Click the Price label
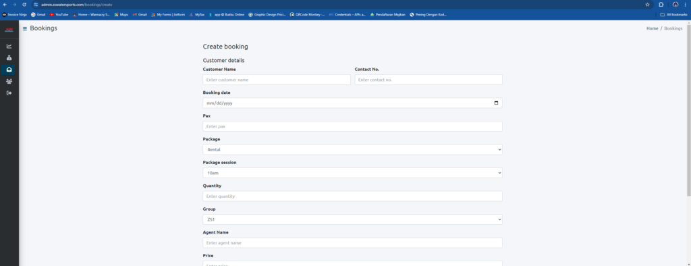691x266 pixels. coord(208,255)
